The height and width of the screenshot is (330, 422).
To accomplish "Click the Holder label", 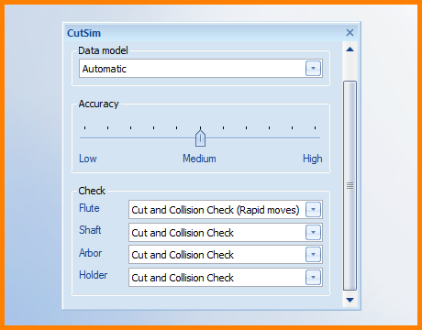I will [x=94, y=275].
